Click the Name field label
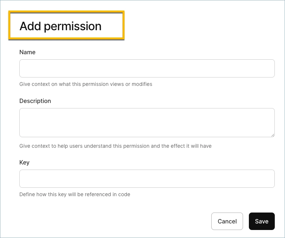285x238 pixels. 27,52
